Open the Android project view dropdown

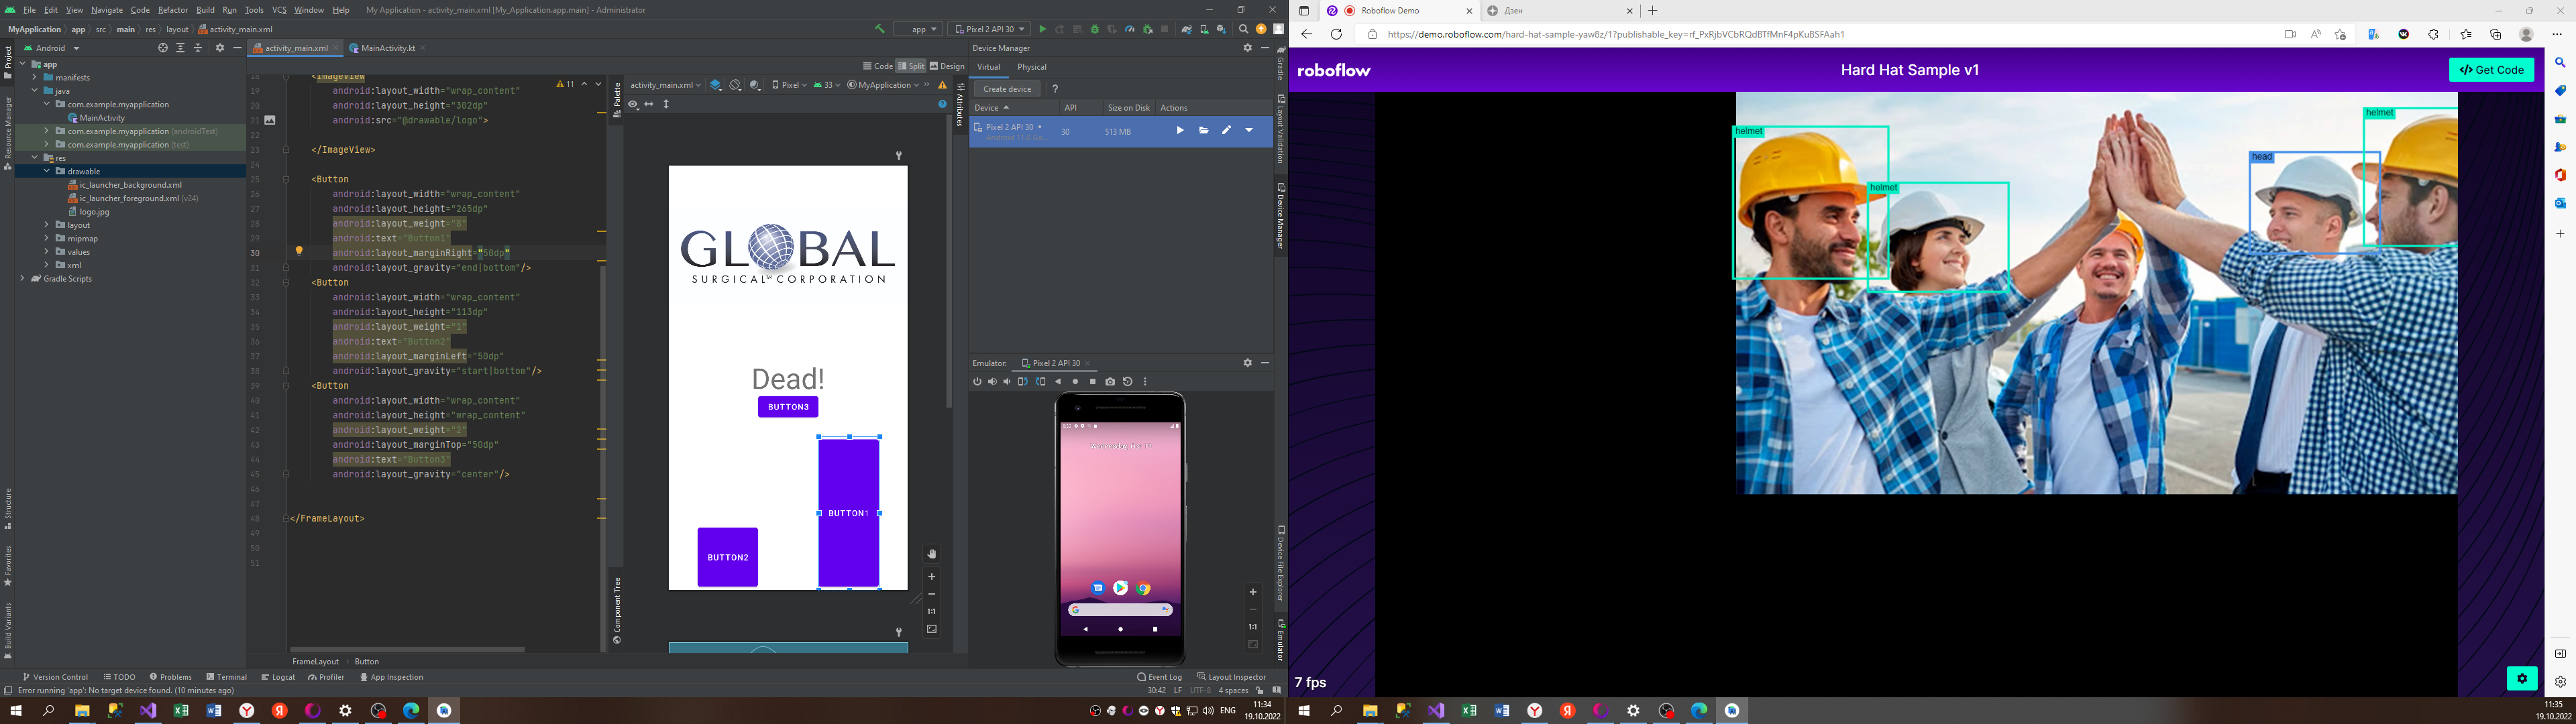[x=52, y=48]
